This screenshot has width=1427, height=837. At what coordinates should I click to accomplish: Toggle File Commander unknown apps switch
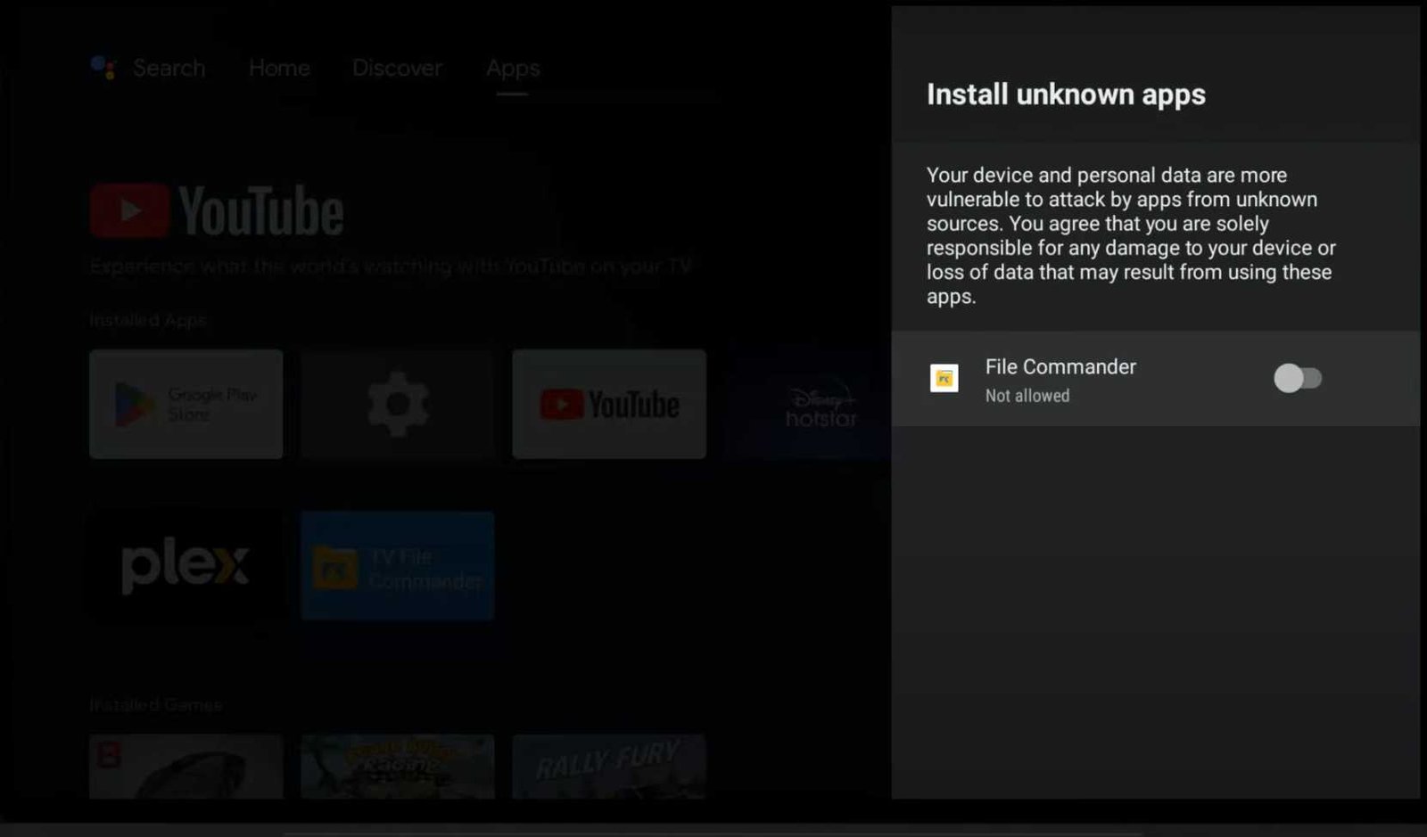pos(1298,378)
